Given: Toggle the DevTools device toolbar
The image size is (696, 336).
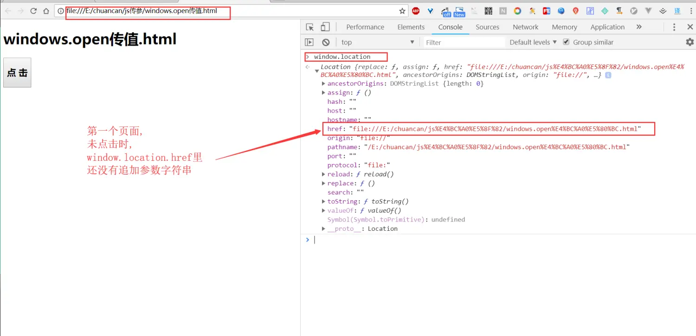Looking at the screenshot, I should [325, 27].
